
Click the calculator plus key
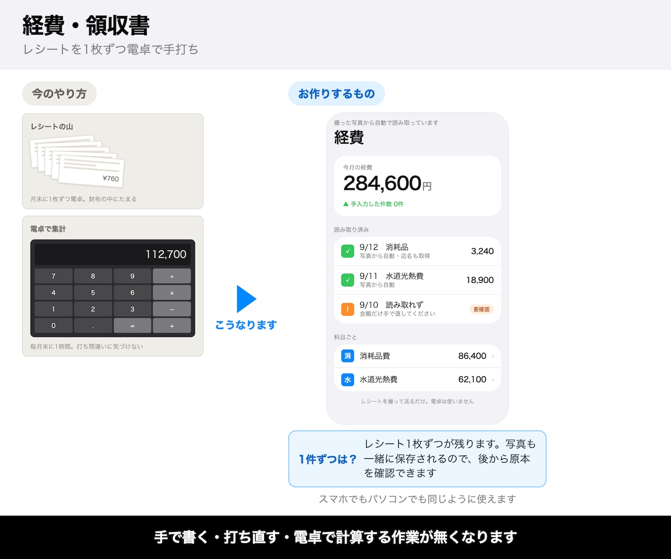172,326
